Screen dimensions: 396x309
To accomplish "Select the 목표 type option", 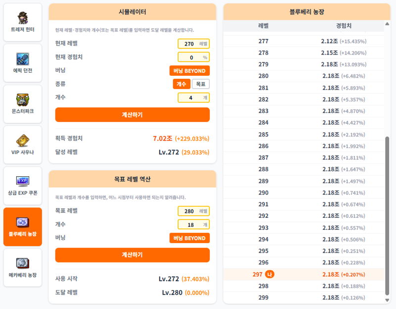I will coord(201,84).
